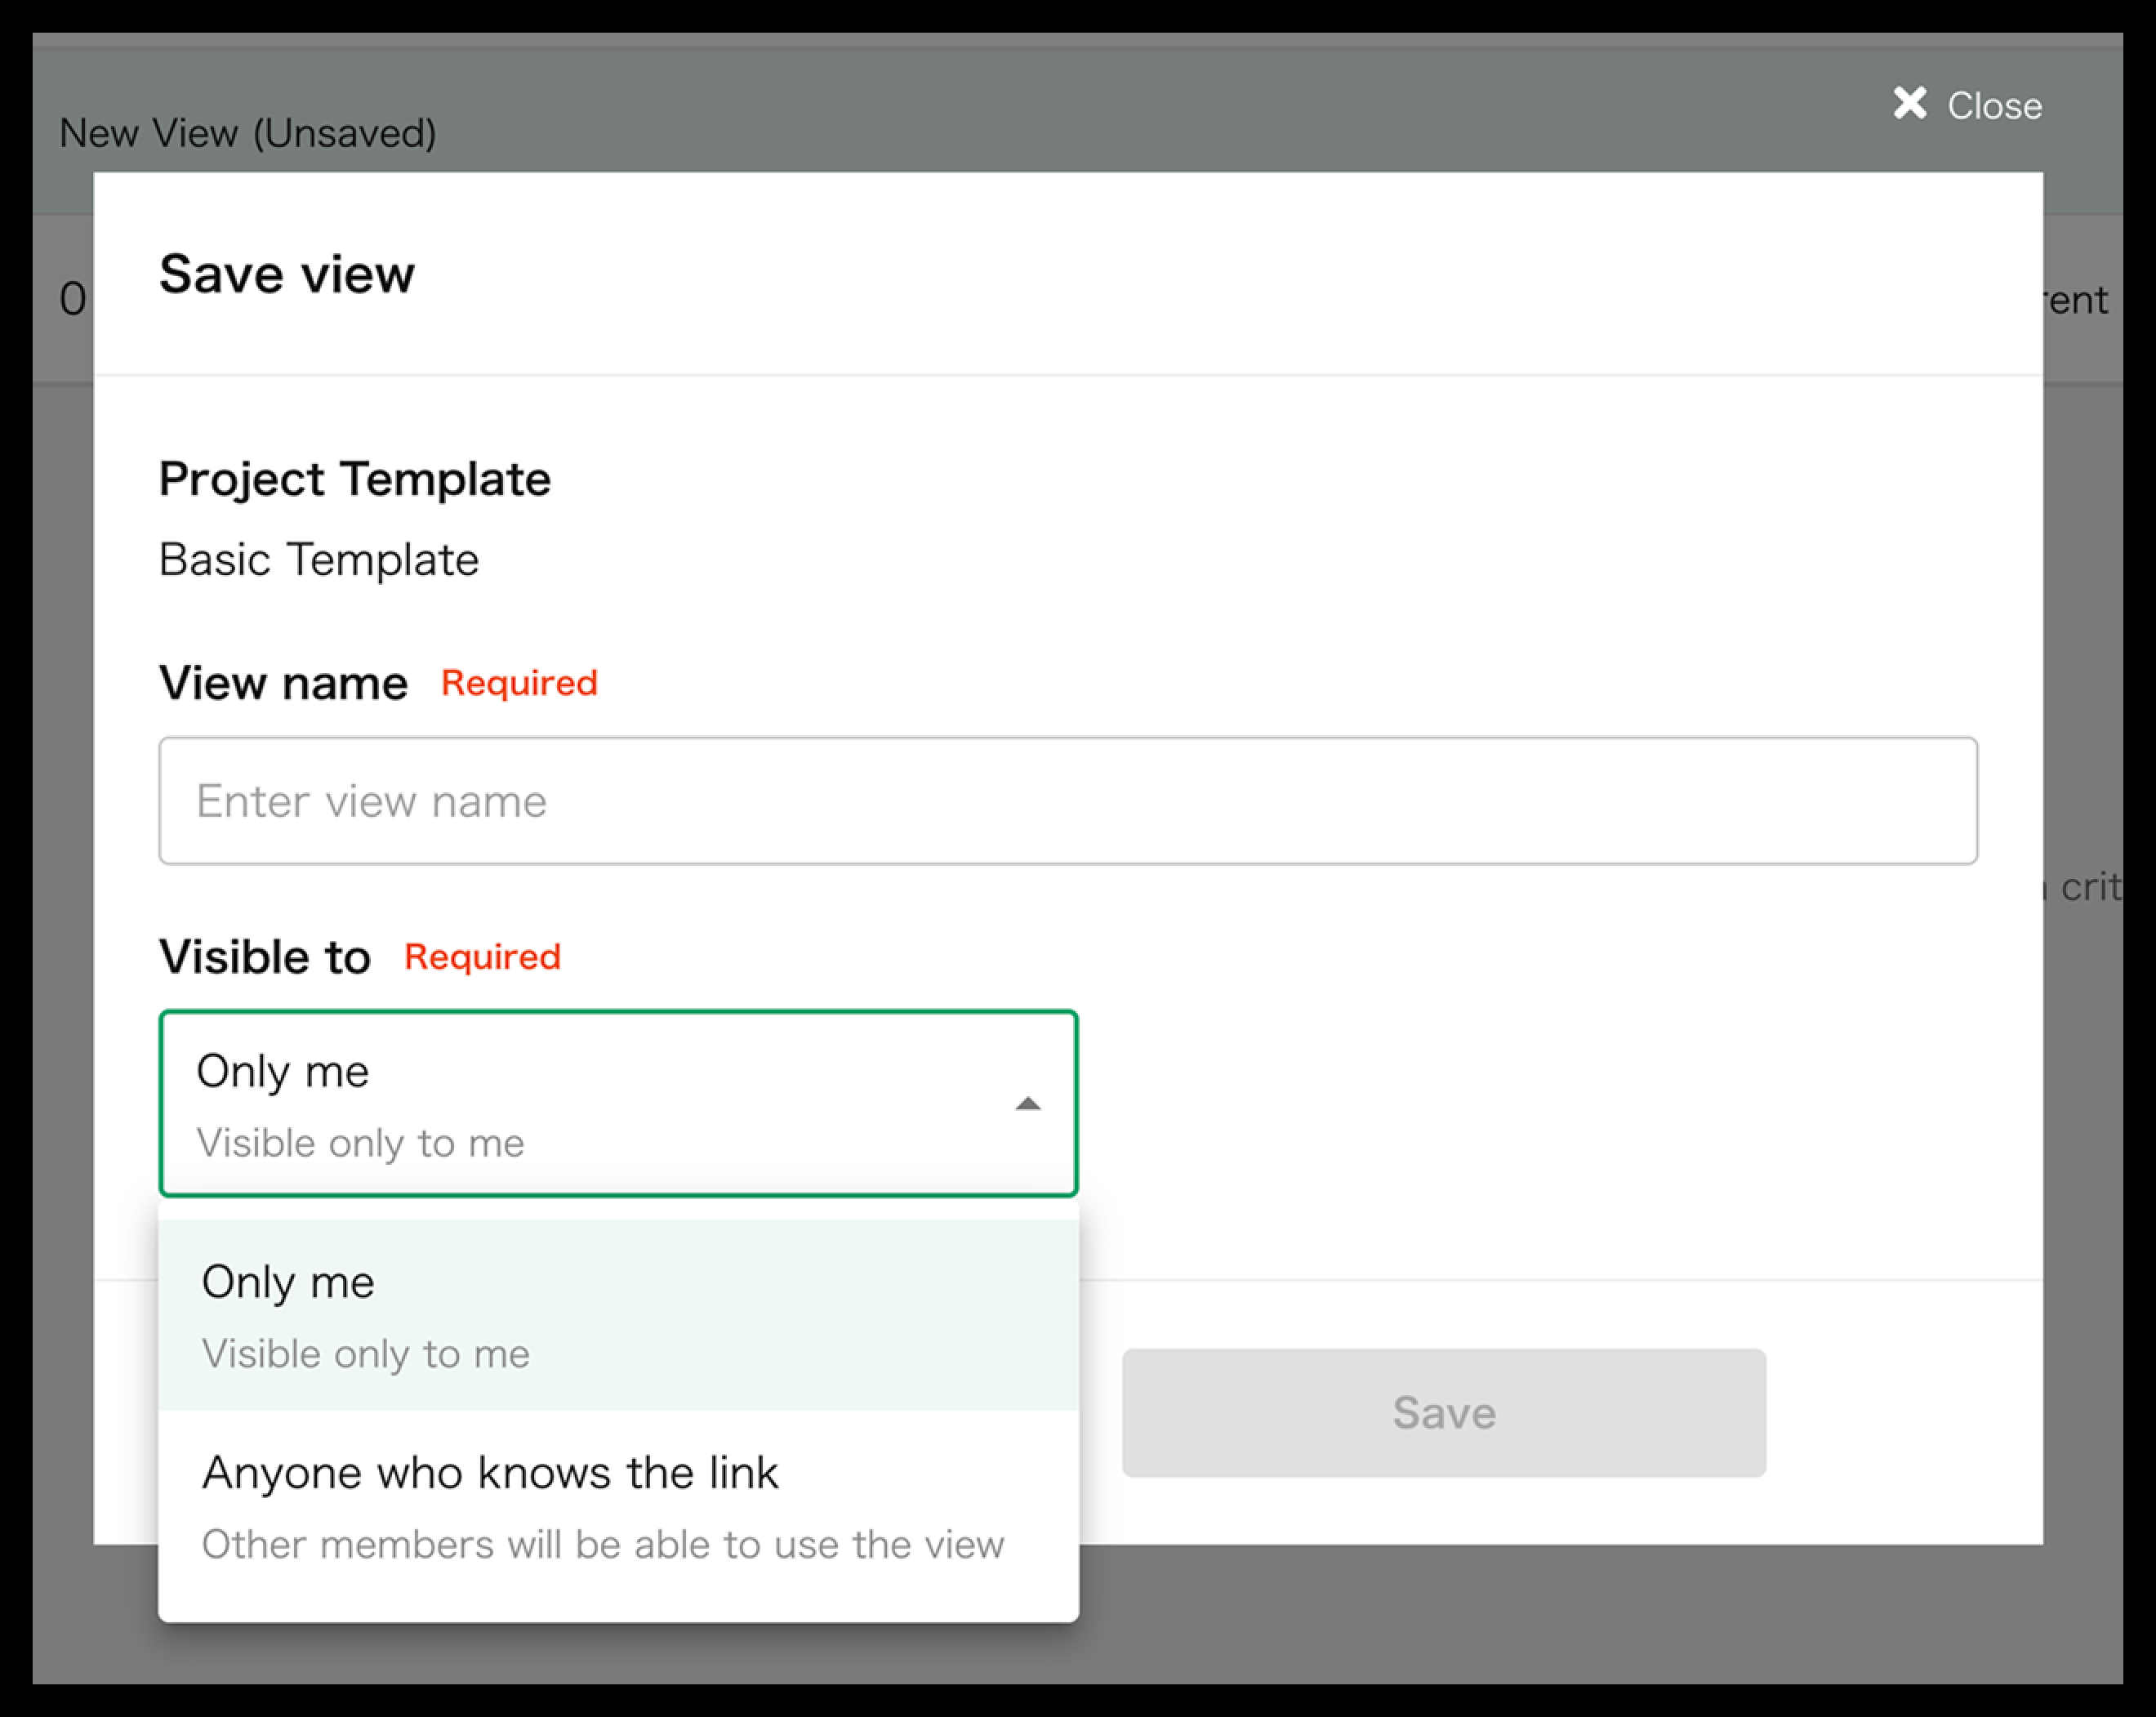Click the 'Visible only to me' text in selected box
This screenshot has width=2156, height=1717.
pos(360,1143)
